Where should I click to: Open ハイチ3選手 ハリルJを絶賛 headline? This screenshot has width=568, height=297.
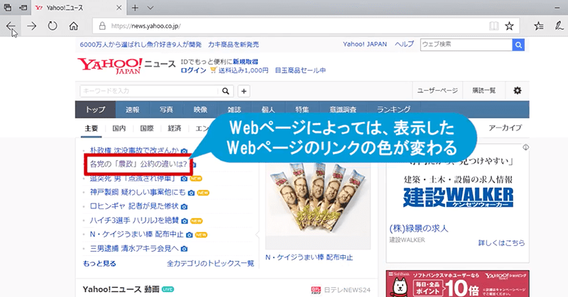[134, 220]
